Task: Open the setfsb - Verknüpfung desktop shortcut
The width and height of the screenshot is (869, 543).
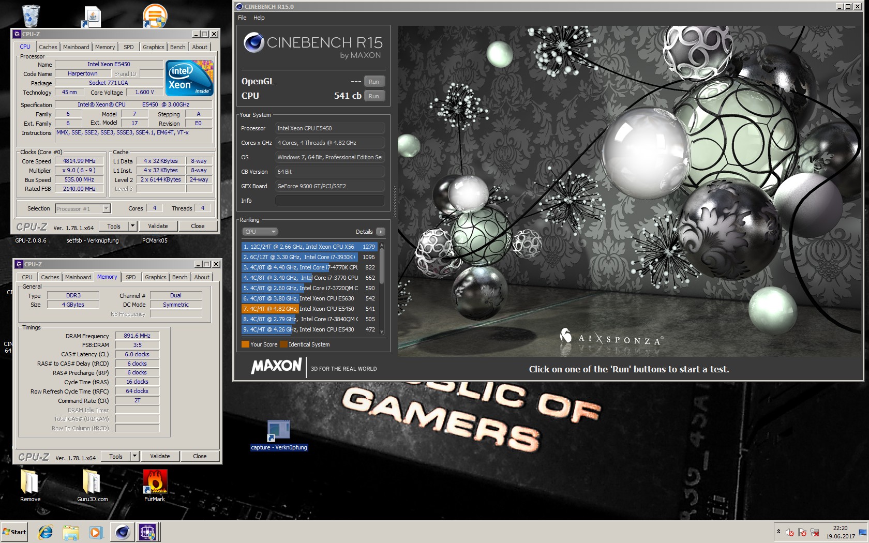Action: tap(93, 240)
